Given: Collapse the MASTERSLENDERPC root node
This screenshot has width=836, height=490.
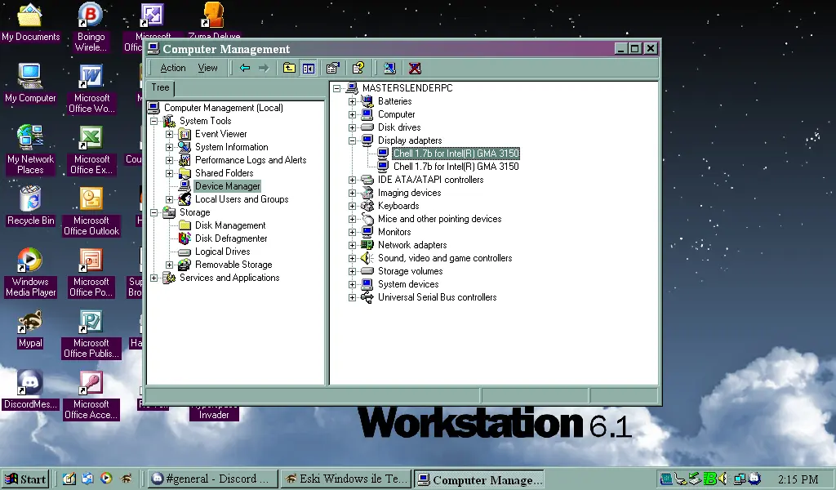Looking at the screenshot, I should click(x=337, y=88).
